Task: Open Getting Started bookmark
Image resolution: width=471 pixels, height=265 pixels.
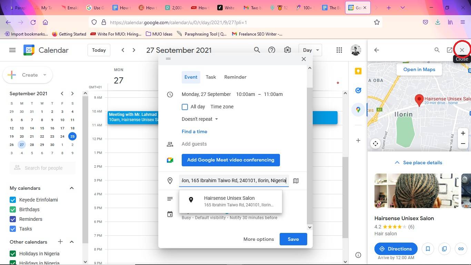Action: tap(69, 34)
